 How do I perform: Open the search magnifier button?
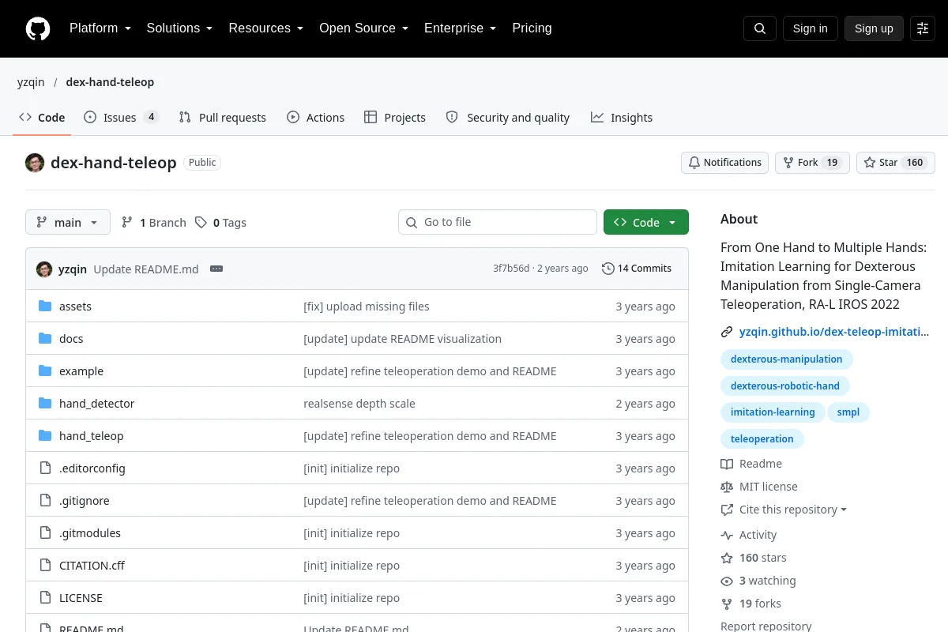(760, 28)
